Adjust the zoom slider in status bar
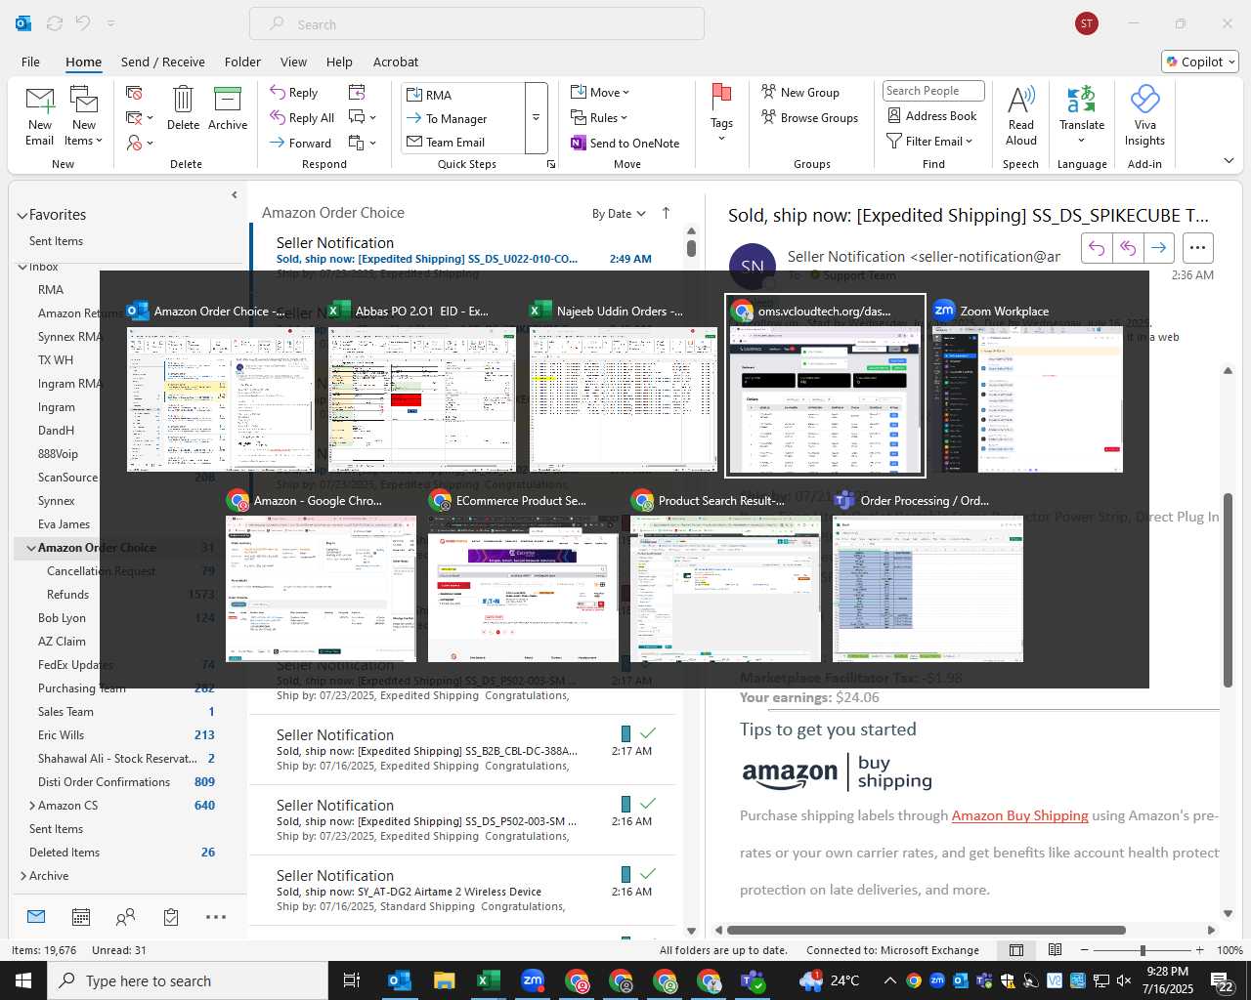The height and width of the screenshot is (1000, 1251). click(1143, 950)
